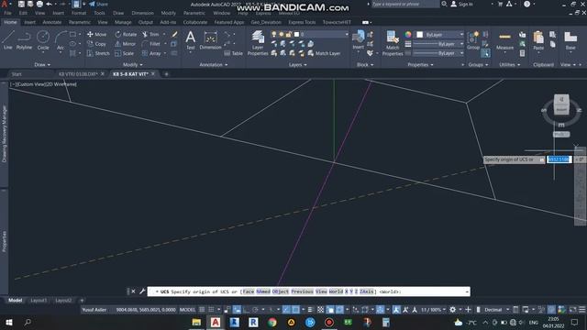Switch to the Annotate ribbon tab
This screenshot has height=330, width=587.
tap(51, 22)
